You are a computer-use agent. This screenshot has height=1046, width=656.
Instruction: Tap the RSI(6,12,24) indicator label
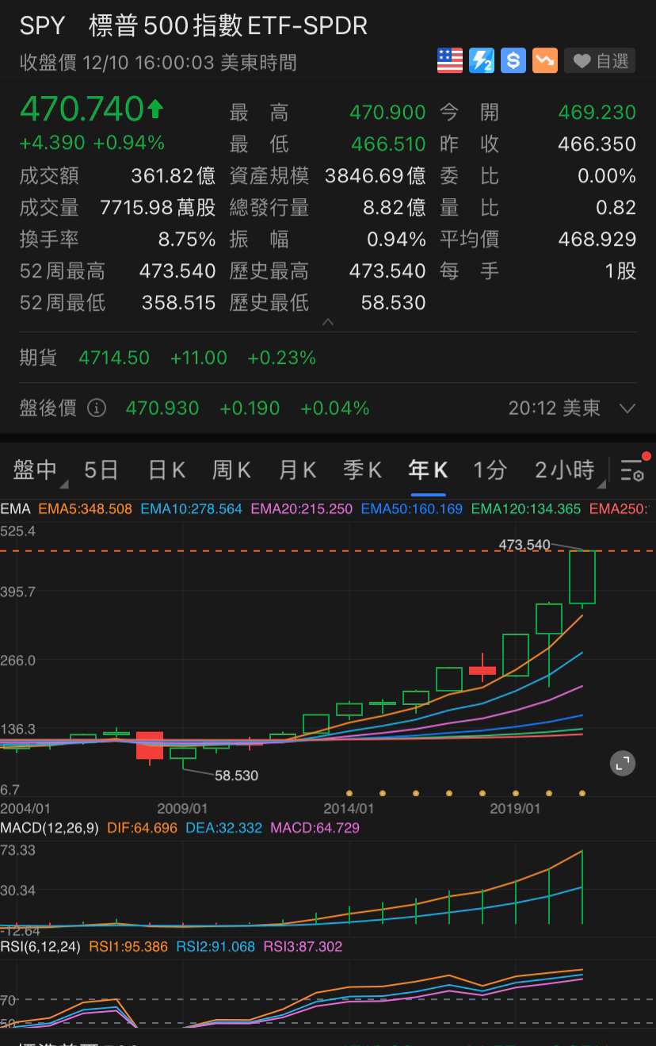40,947
